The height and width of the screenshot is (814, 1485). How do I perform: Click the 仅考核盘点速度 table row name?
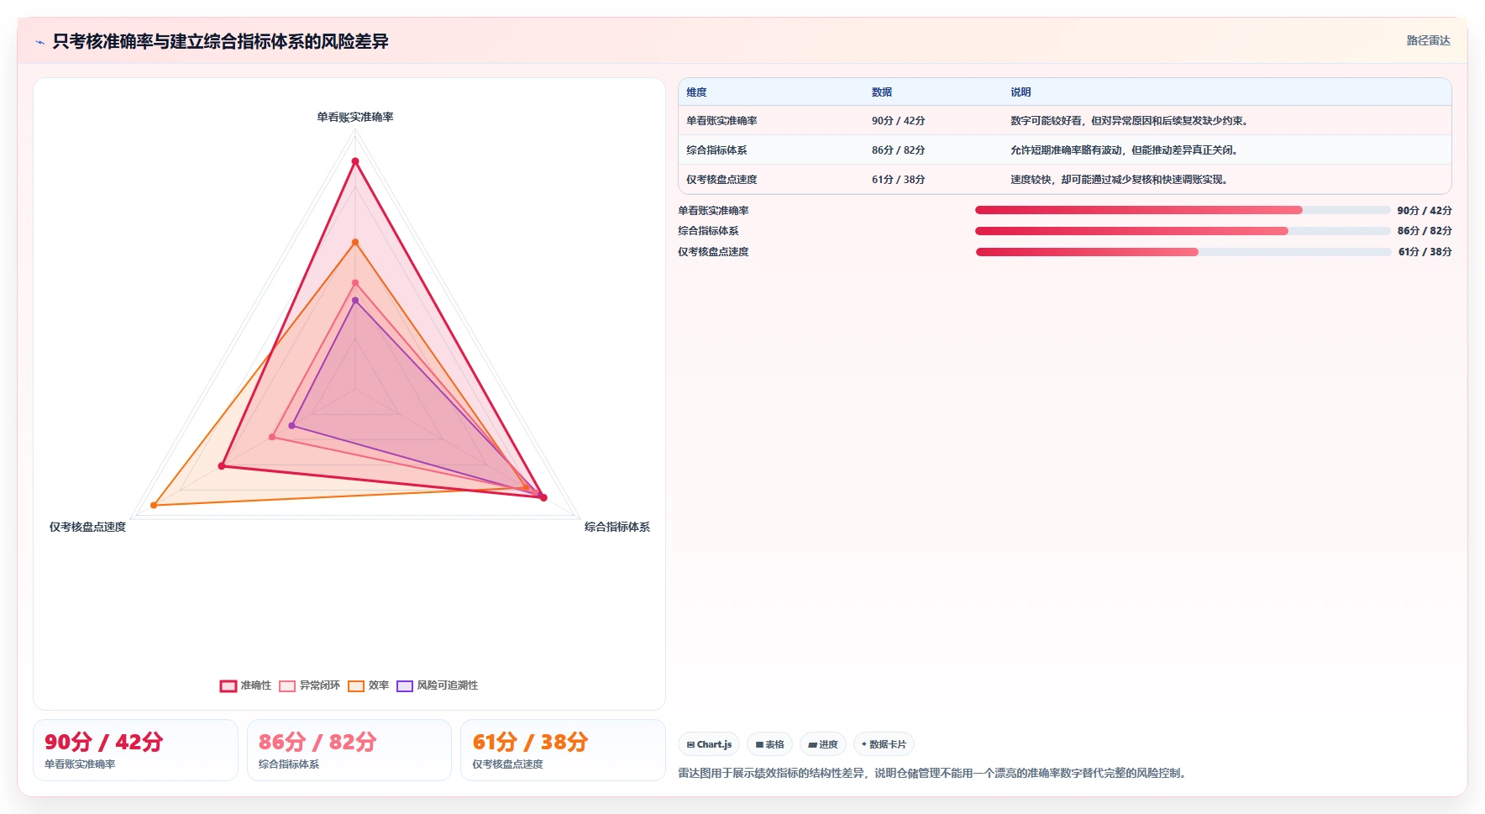pyautogui.click(x=722, y=180)
